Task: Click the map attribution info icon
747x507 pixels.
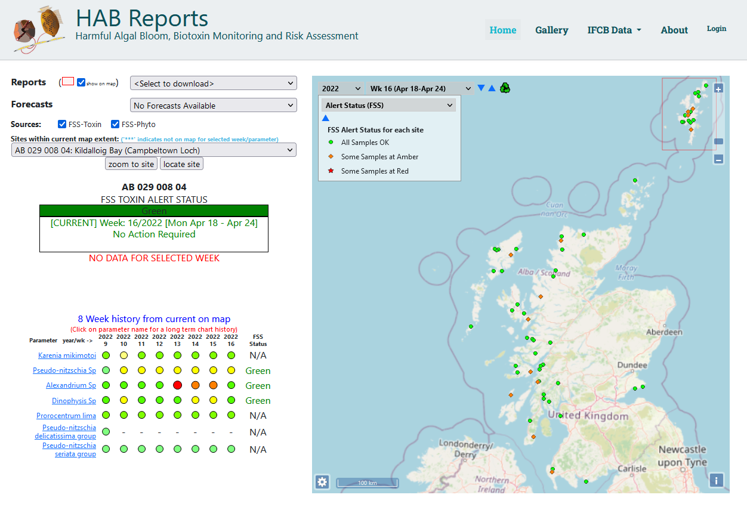Action: 715,480
